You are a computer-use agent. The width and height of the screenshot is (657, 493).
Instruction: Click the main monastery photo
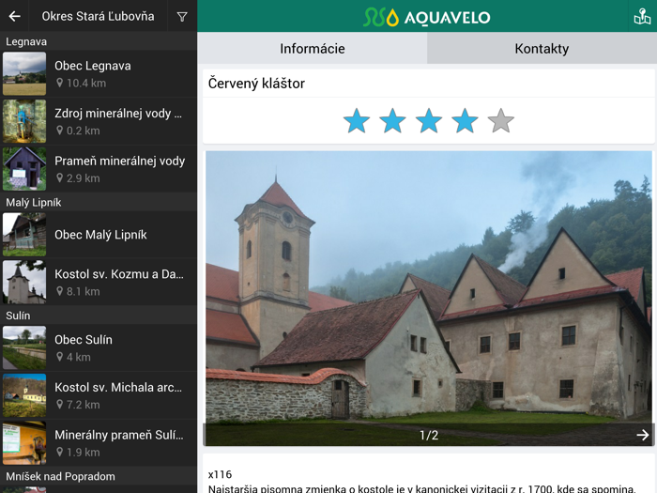[428, 298]
